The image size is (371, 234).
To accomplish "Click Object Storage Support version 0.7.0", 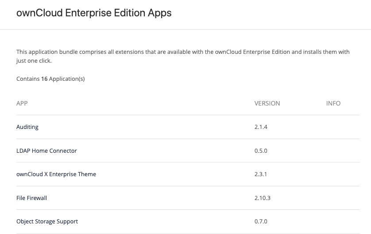I will [261, 222].
